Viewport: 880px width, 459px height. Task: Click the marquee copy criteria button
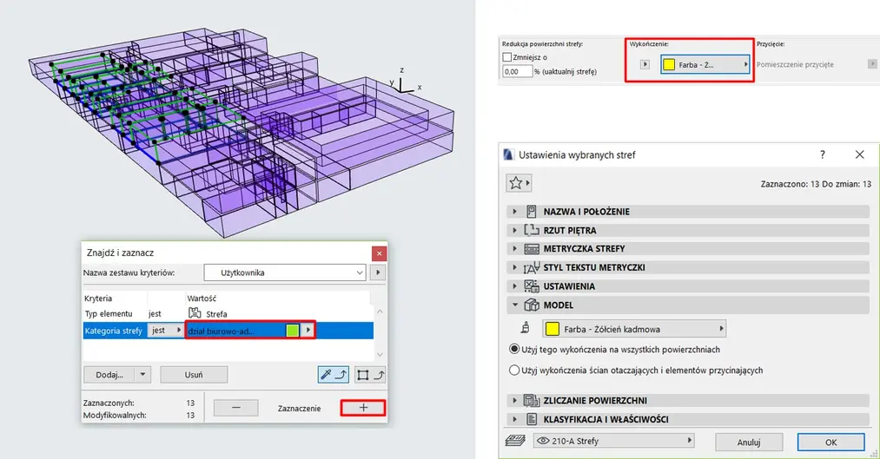371,374
